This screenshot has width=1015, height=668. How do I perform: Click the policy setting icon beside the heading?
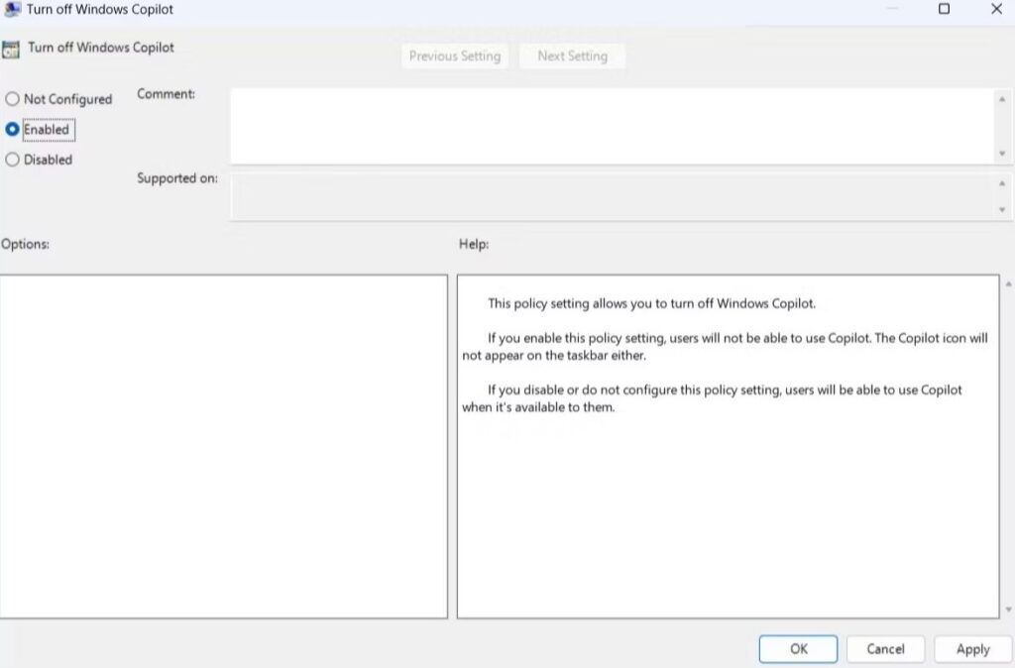point(12,50)
